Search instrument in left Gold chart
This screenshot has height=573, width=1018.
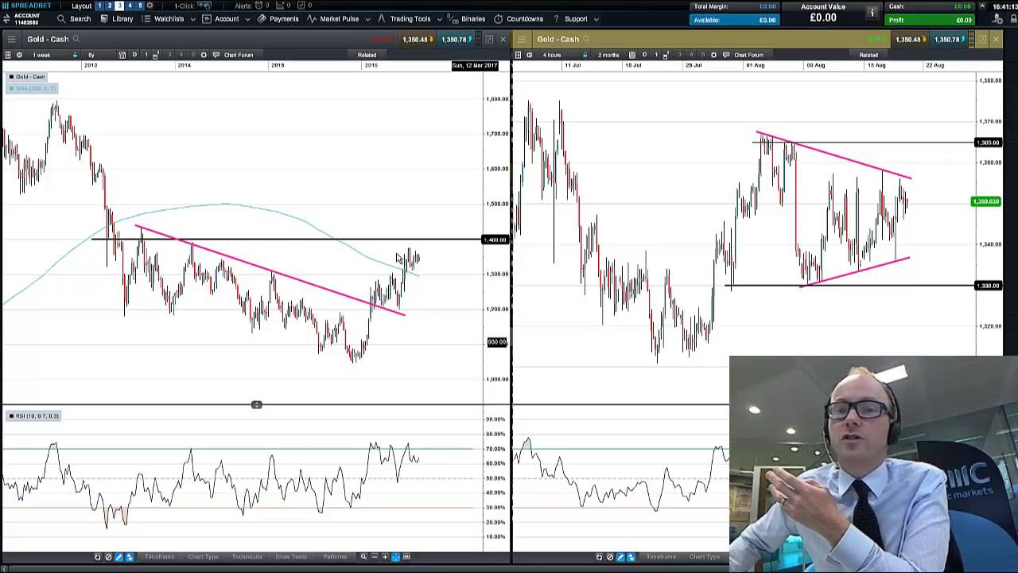76,39
